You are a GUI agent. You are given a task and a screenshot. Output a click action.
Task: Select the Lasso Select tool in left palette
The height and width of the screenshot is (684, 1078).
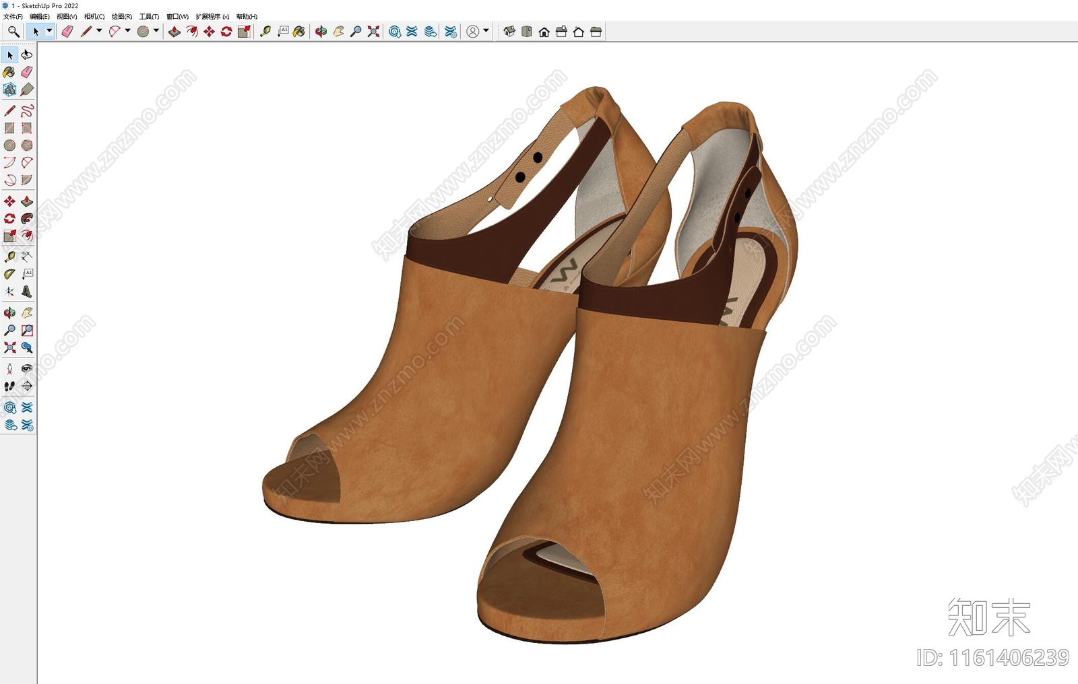(27, 55)
